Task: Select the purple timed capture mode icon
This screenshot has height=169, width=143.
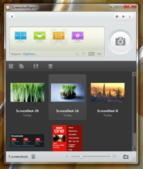Action: (x=78, y=37)
